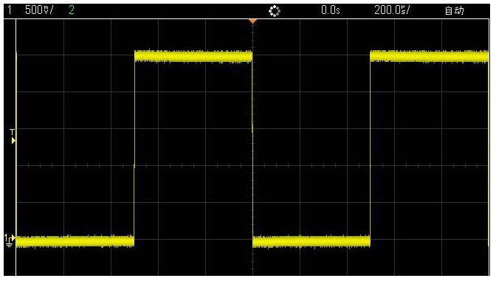Click the arrow of the channel 1 ground marker
The image size is (496, 281).
coord(13,237)
